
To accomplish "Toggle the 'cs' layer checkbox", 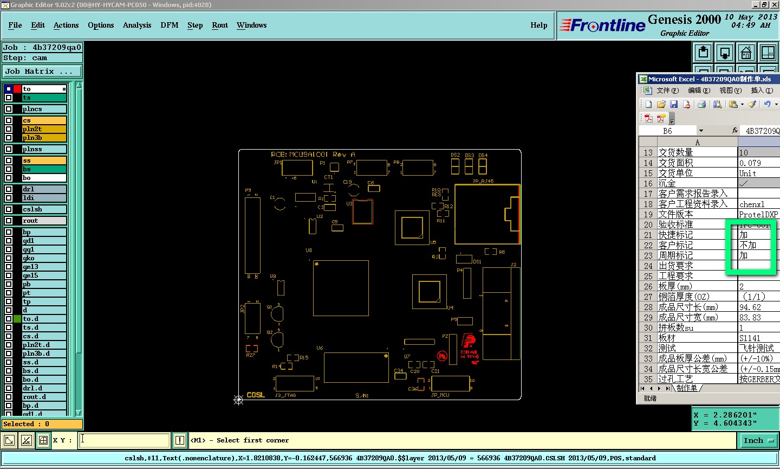I will click(9, 120).
